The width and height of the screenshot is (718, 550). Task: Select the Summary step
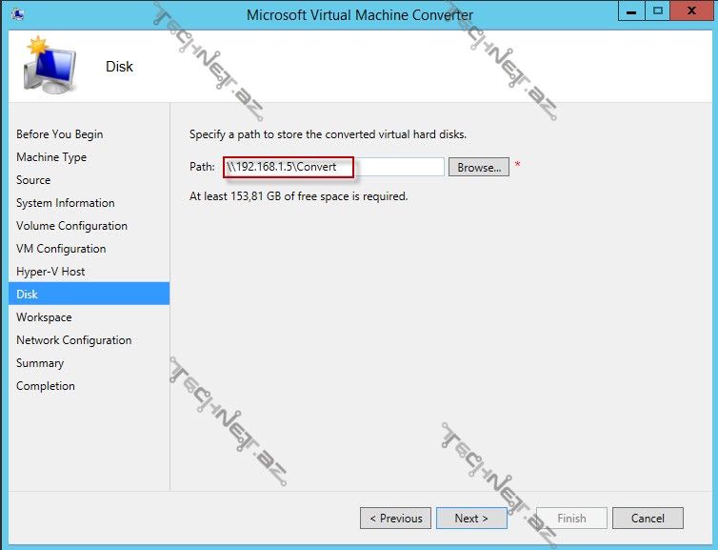[x=40, y=363]
